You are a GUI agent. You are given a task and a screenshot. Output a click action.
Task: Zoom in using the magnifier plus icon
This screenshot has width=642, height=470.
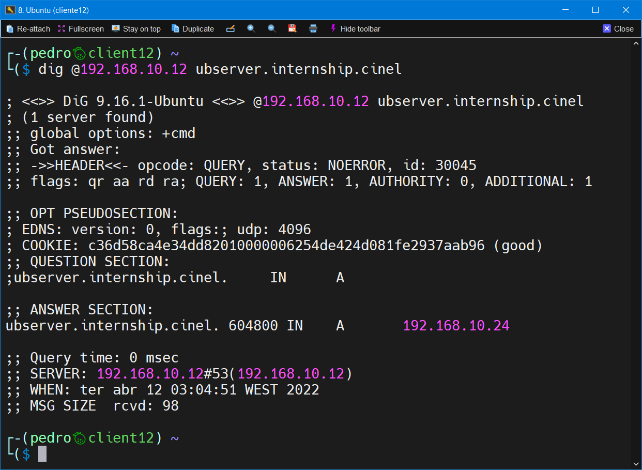point(251,29)
